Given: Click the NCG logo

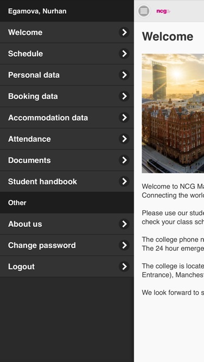Looking at the screenshot, I should click(163, 11).
